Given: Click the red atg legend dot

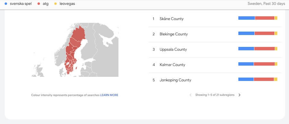Looking at the screenshot, I should point(39,4).
